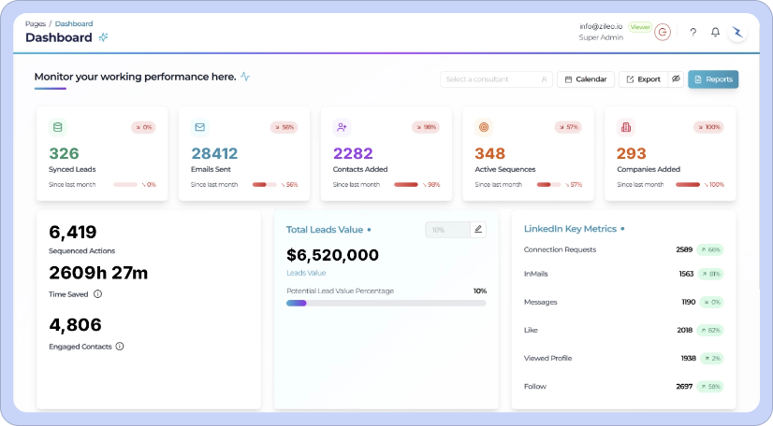
Task: Click the Export button
Action: tap(643, 79)
